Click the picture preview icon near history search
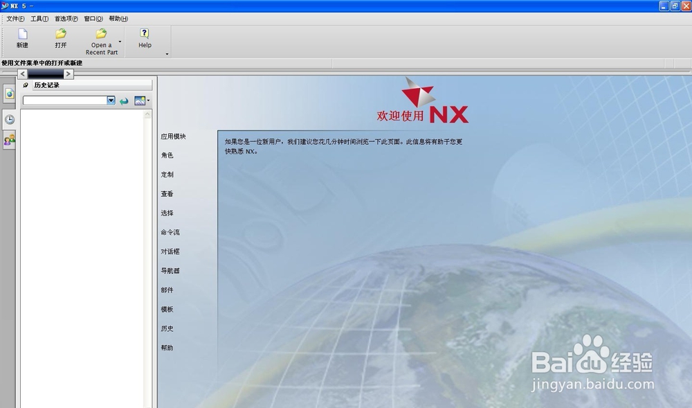This screenshot has height=408, width=692. coord(140,100)
